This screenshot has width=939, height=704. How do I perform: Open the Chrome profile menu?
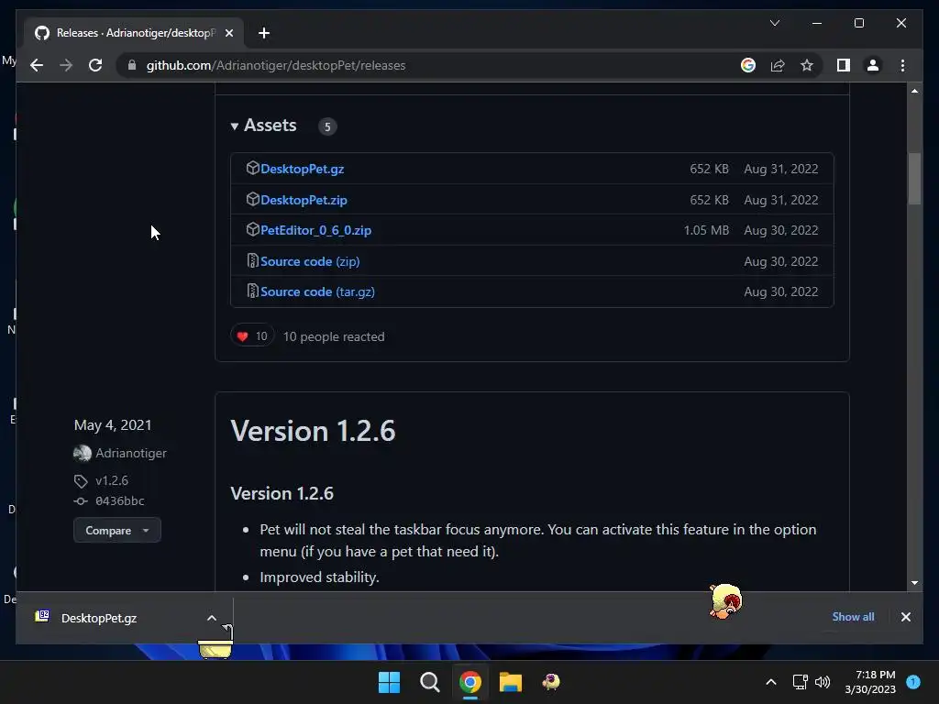click(873, 65)
